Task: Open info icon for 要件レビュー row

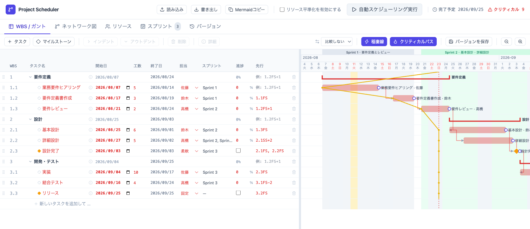Action: pos(90,109)
